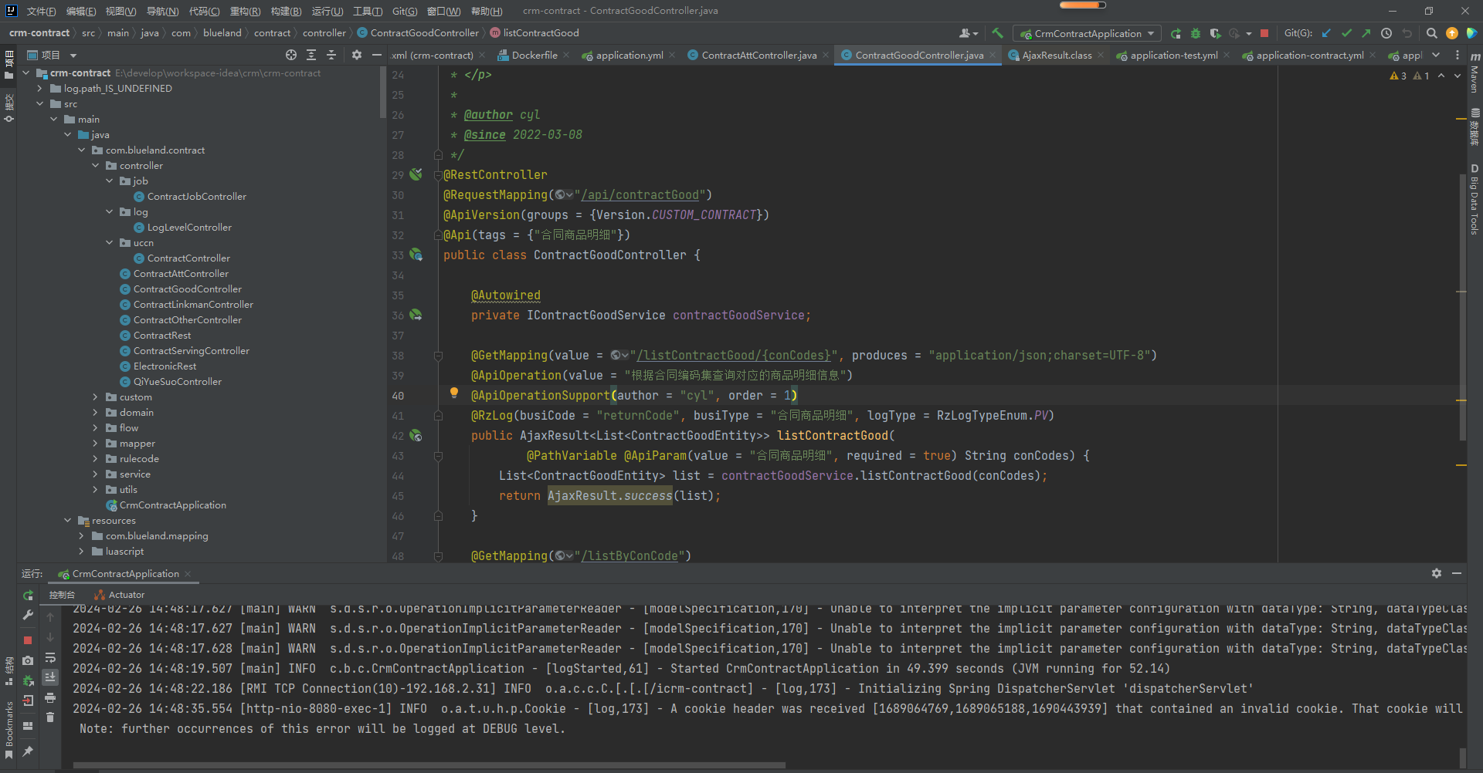Switch to the Dockerfile editor tab

pyautogui.click(x=534, y=56)
